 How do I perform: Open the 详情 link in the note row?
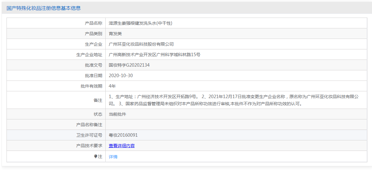[113, 156]
